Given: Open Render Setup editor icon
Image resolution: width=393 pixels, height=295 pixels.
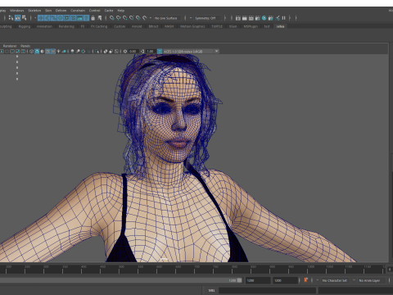Looking at the screenshot, I should [271, 18].
